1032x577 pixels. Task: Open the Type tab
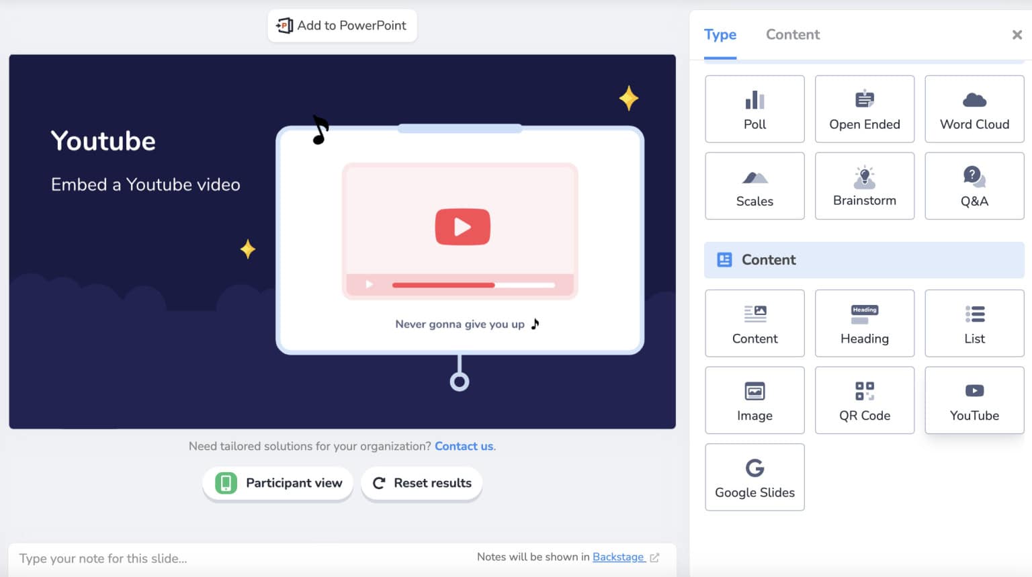pos(720,35)
